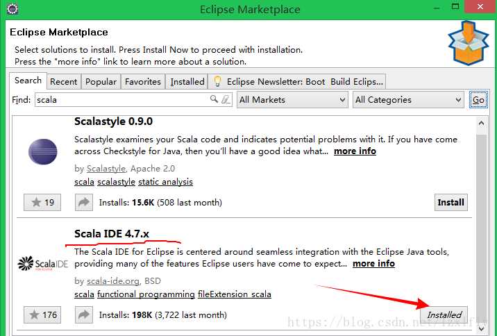This screenshot has width=497, height=336.
Task: Close the Eclipse Marketplace window
Action: (480, 7)
